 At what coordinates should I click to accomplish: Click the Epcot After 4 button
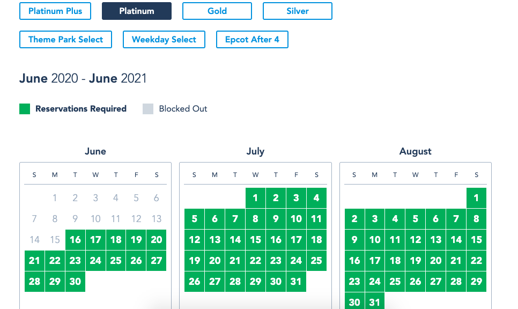(252, 39)
